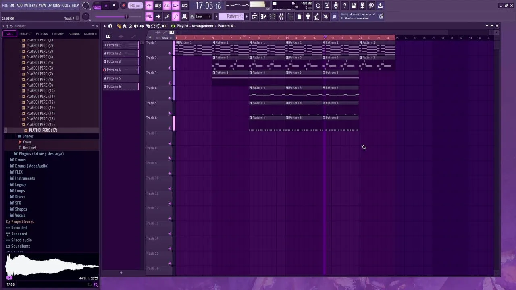Screen dimensions: 516x290
Task: Expand the Project bones folder
Action: pos(23,222)
